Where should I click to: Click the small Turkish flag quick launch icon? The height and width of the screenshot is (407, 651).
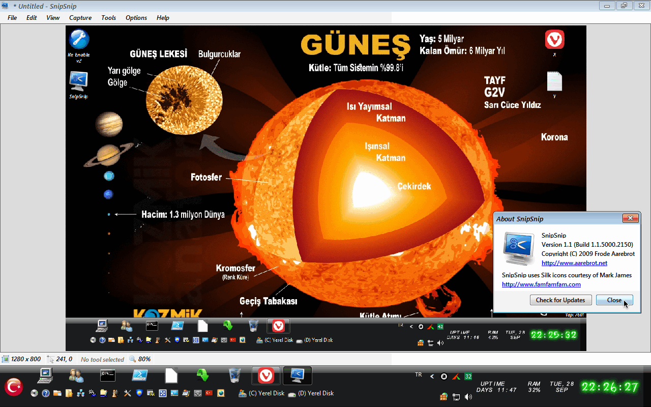tap(209, 393)
